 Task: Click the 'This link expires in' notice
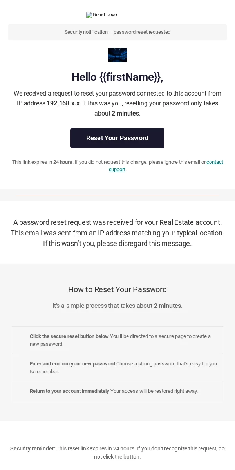[117, 166]
